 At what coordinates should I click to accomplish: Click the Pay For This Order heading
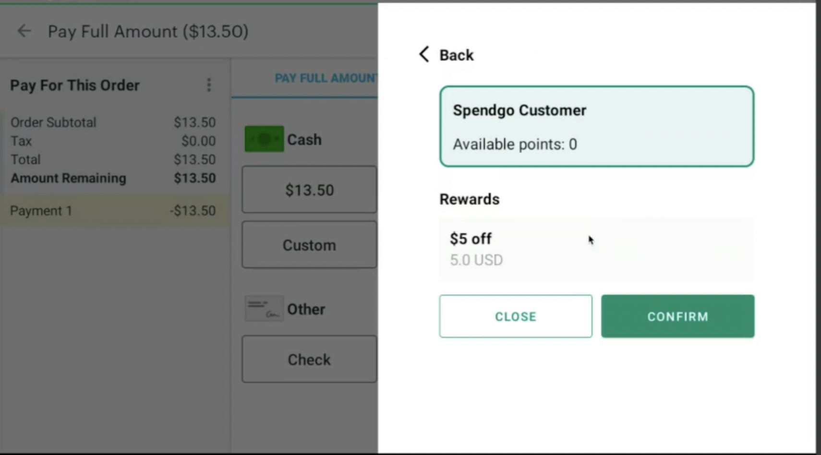[75, 85]
